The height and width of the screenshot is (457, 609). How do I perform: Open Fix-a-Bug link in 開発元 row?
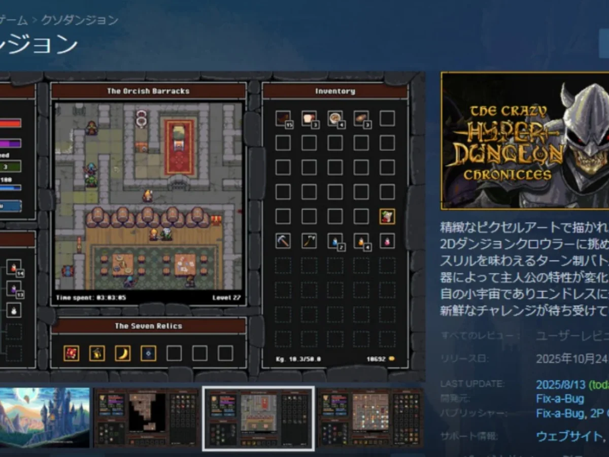[560, 399]
